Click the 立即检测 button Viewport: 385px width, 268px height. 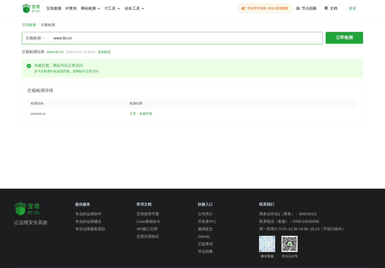point(344,38)
